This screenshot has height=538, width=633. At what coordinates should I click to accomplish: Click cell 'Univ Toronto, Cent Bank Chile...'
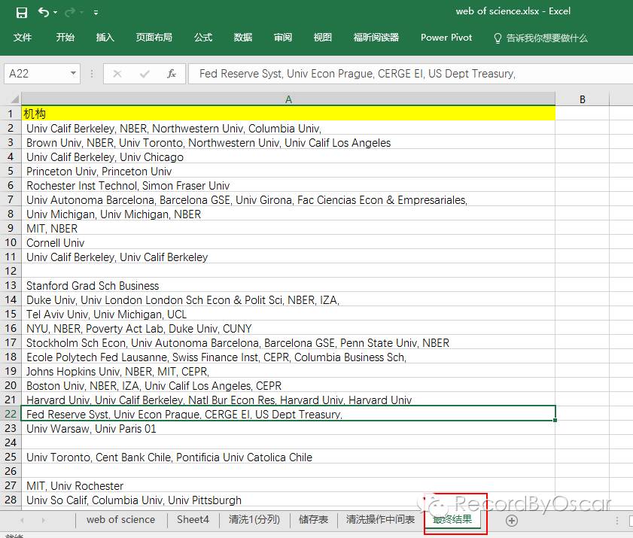(x=288, y=457)
